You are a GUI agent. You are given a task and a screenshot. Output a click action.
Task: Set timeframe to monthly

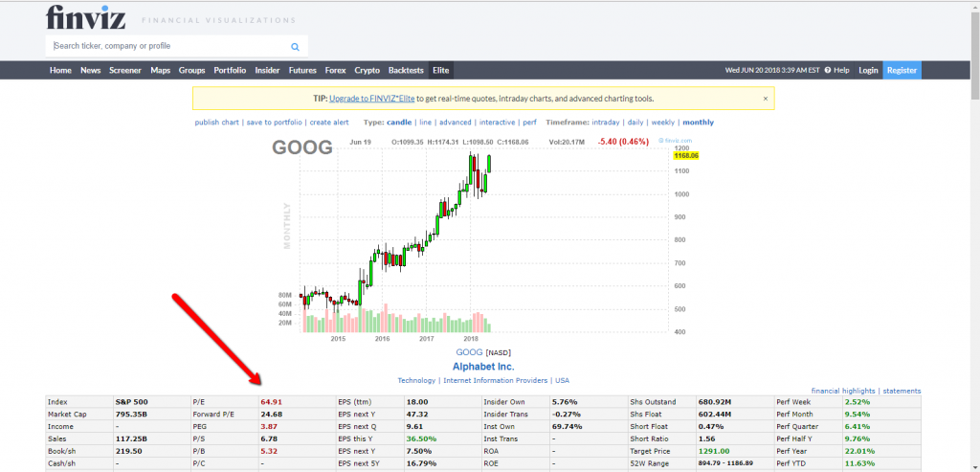click(698, 123)
